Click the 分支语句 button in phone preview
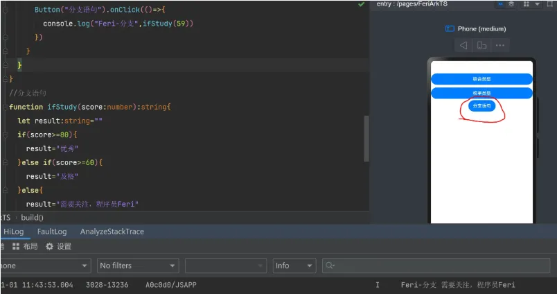 pos(481,106)
